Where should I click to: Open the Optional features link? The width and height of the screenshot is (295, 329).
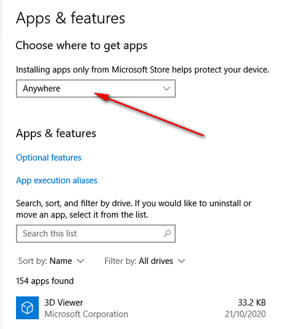[49, 157]
